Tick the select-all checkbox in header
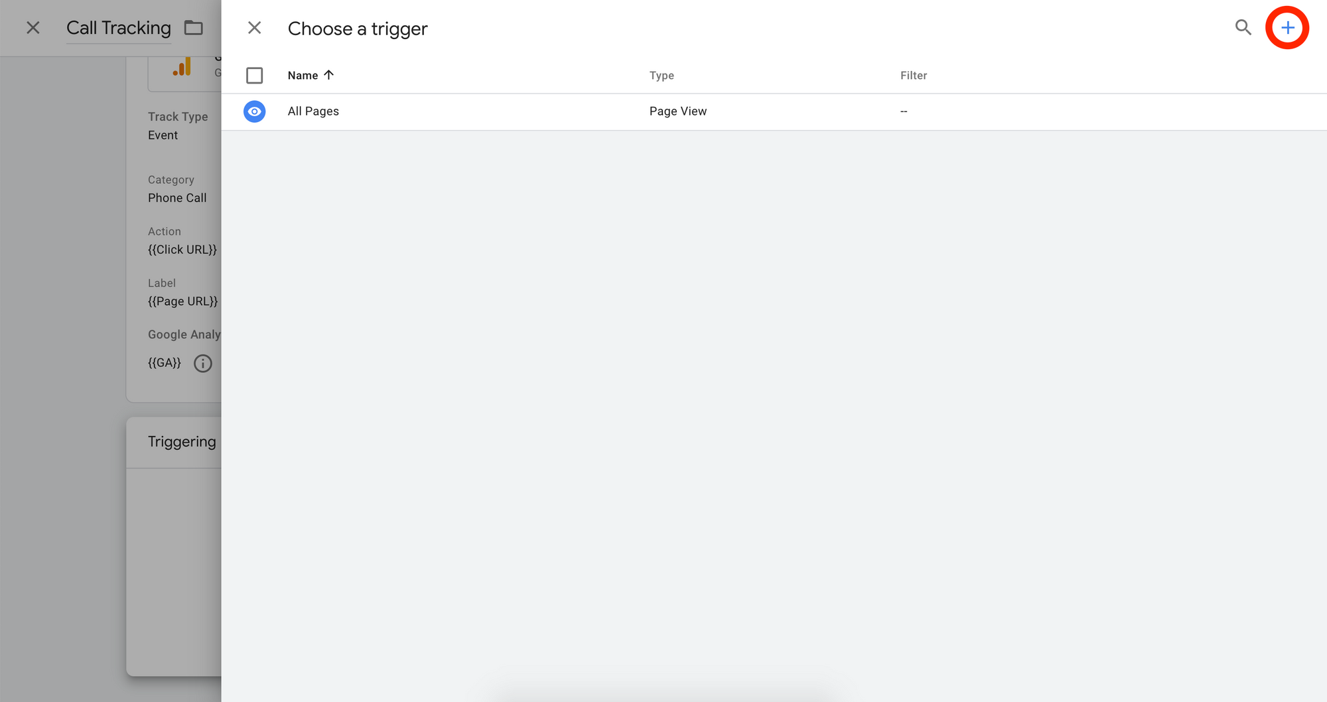 (x=254, y=76)
